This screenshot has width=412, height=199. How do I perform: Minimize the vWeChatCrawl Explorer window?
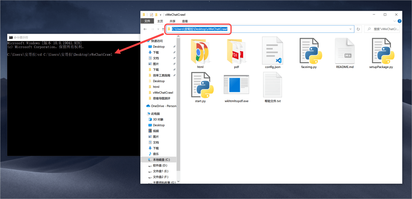(x=373, y=15)
